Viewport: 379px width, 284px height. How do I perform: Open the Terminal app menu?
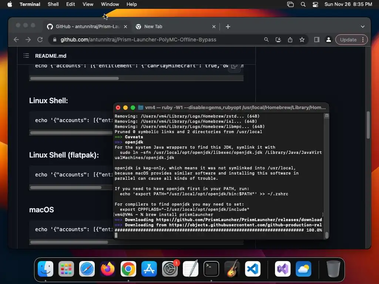pos(30,4)
